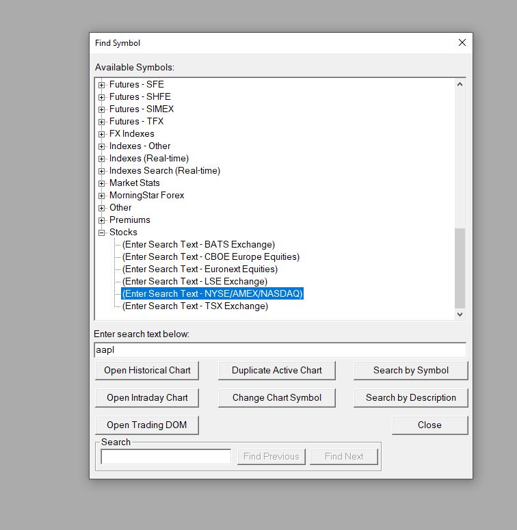
Task: Select TSX Exchange search entry
Action: point(196,306)
